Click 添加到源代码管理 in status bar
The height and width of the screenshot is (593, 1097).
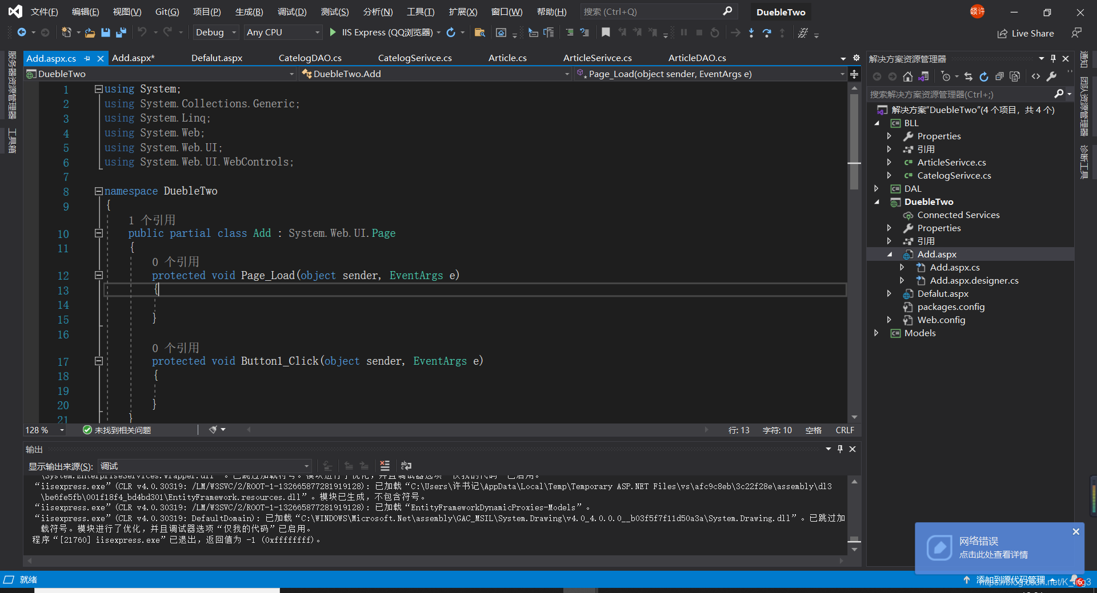click(x=1010, y=580)
